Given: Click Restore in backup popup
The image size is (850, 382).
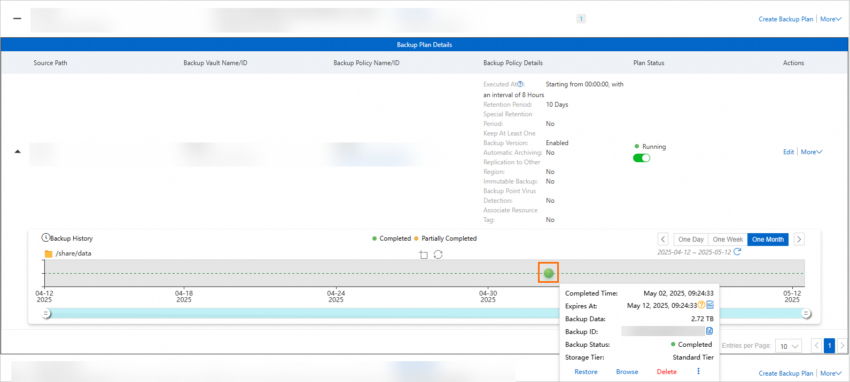Looking at the screenshot, I should 586,372.
